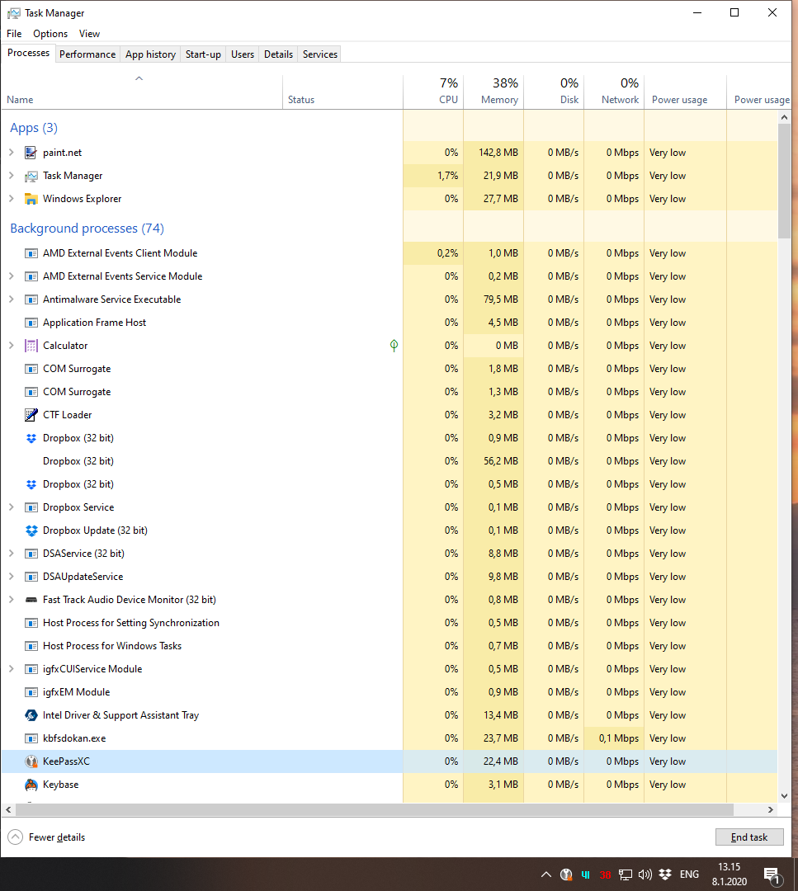This screenshot has width=798, height=891.
Task: Expand the paint.net process group
Action: 11,153
